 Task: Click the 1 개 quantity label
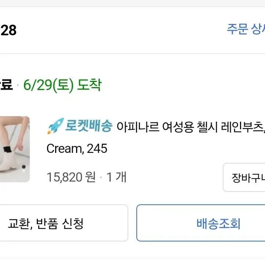tap(117, 177)
